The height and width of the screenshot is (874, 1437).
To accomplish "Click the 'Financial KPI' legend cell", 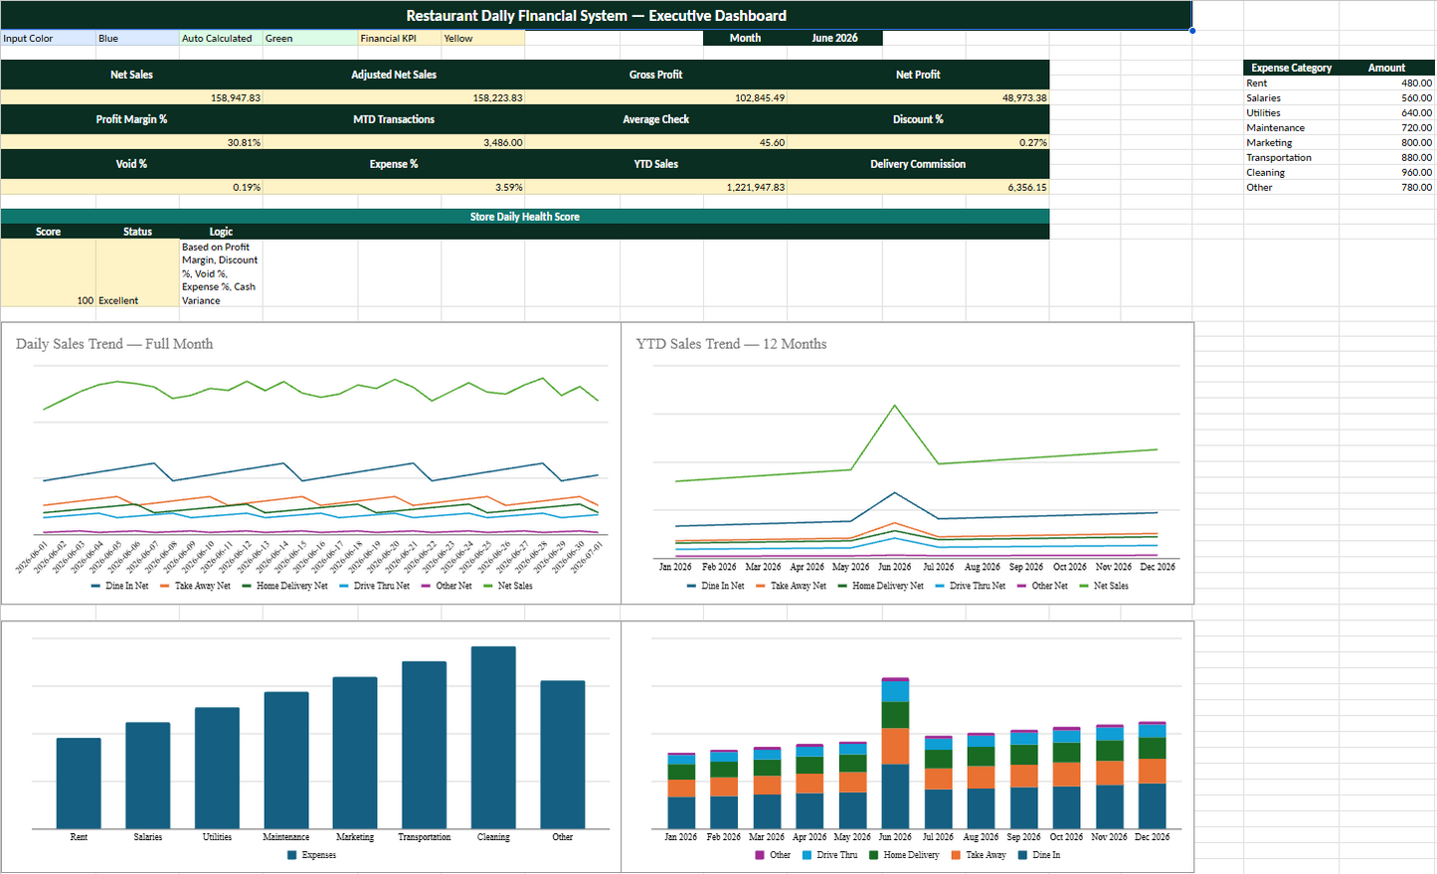I will tap(400, 39).
